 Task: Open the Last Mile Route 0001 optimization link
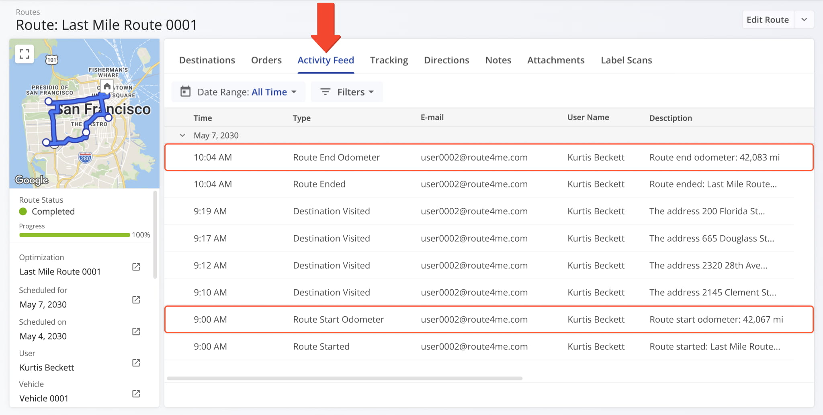pos(136,266)
